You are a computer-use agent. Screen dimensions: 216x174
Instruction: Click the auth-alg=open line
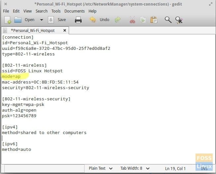click(19, 110)
